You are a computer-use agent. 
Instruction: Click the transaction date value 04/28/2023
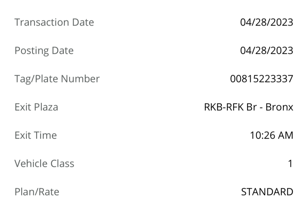click(267, 22)
